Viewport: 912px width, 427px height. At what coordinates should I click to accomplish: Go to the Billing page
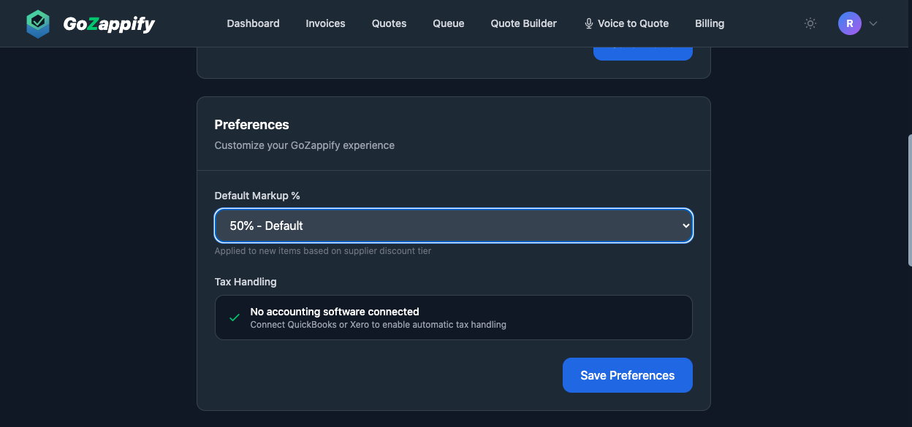click(709, 23)
